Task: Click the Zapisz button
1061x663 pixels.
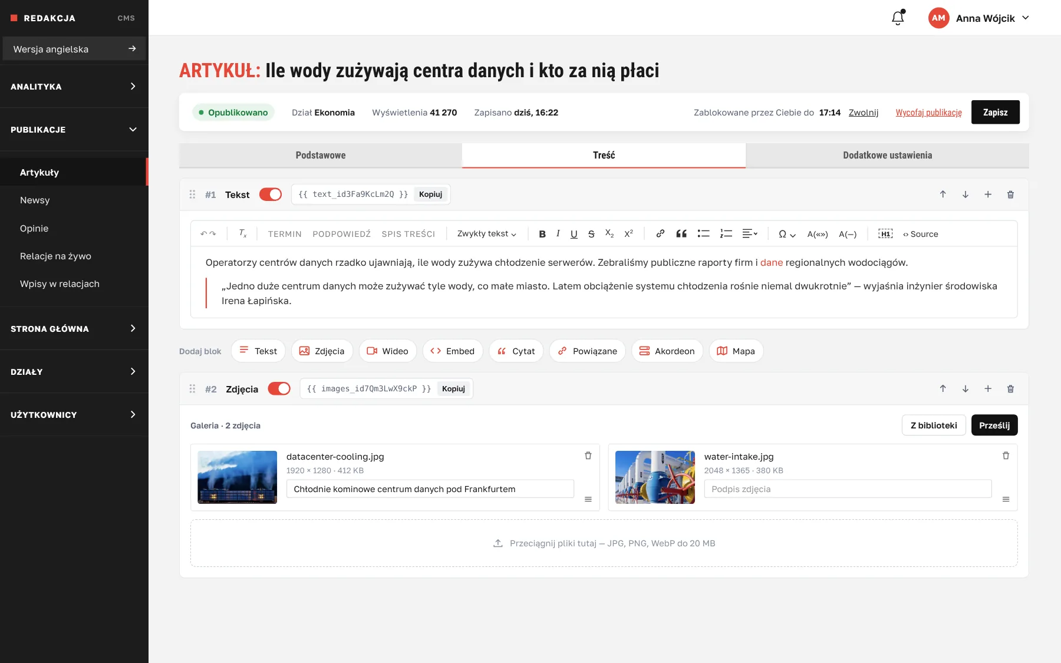Action: click(x=995, y=112)
